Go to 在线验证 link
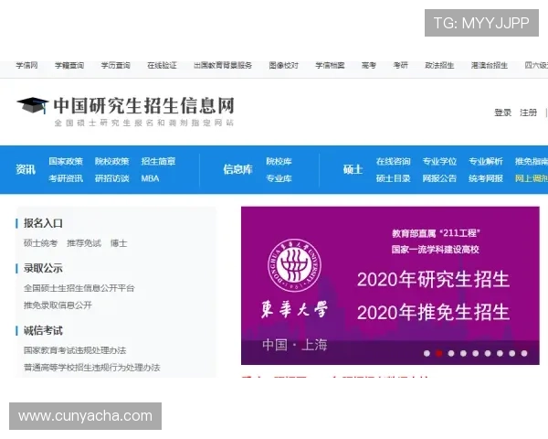The image size is (548, 439). coord(162,66)
